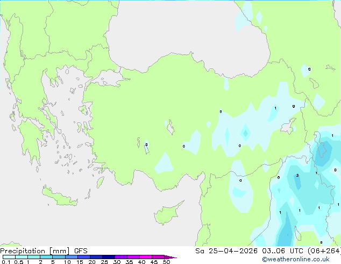Click the '20' legend scale label
This screenshot has width=341, height=264.
pos(92,262)
